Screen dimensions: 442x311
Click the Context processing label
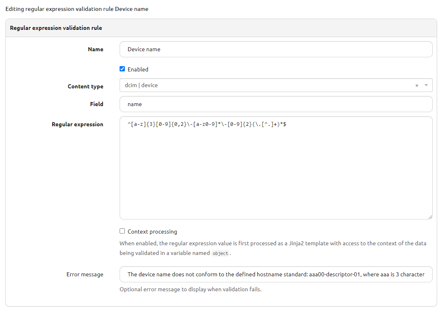point(152,231)
